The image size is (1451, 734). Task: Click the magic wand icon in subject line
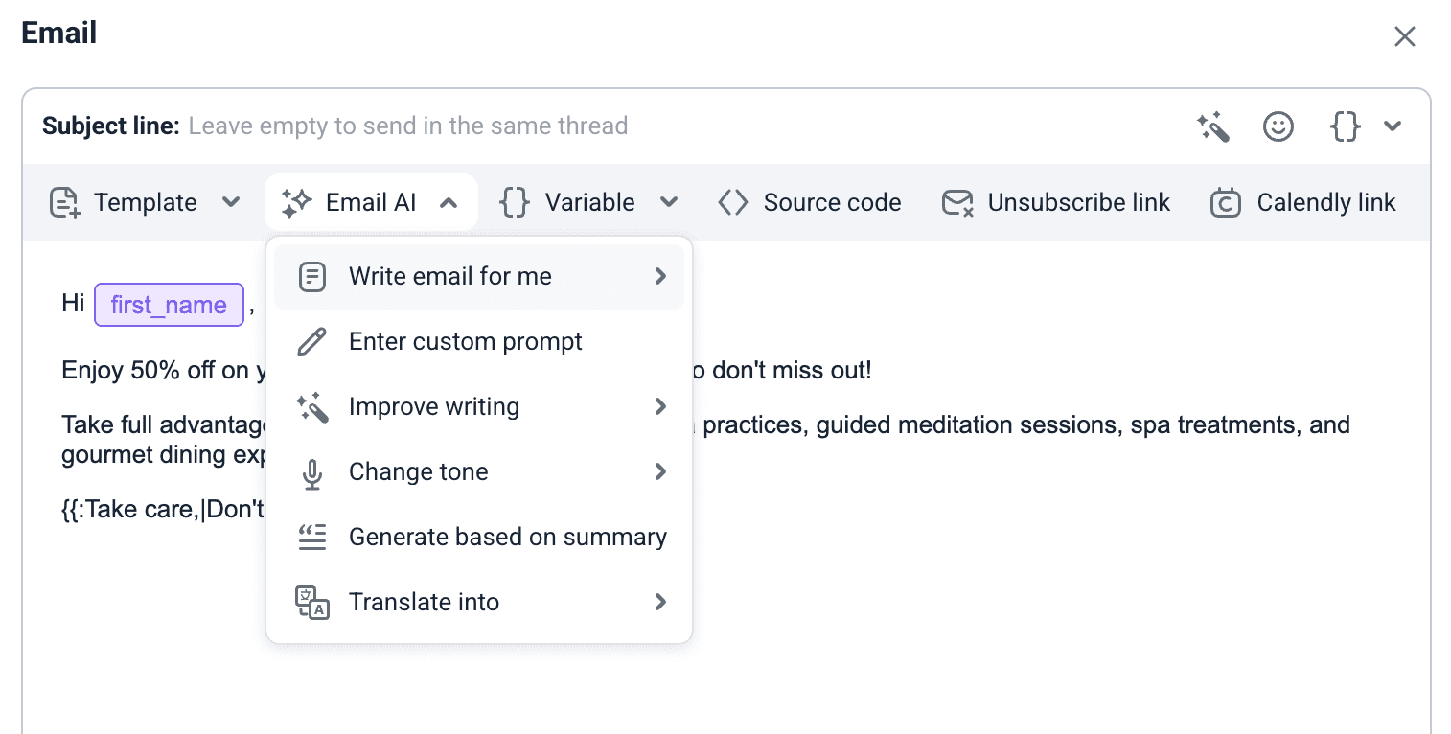(x=1213, y=126)
